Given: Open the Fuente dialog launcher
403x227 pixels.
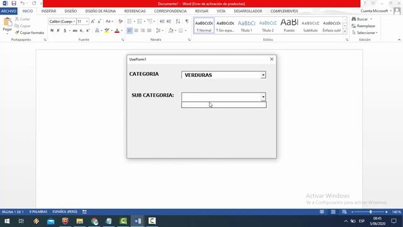Looking at the screenshot, I should tap(123, 40).
